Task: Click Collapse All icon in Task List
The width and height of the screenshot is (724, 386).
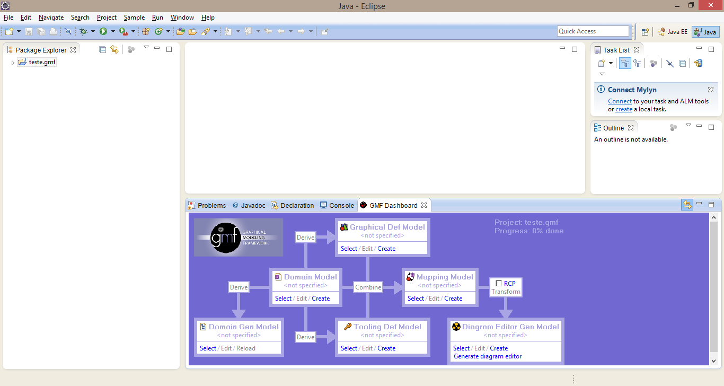Action: (683, 63)
